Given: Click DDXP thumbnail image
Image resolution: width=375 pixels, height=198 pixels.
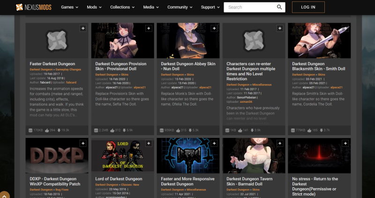Looking at the screenshot, I should (x=57, y=156).
